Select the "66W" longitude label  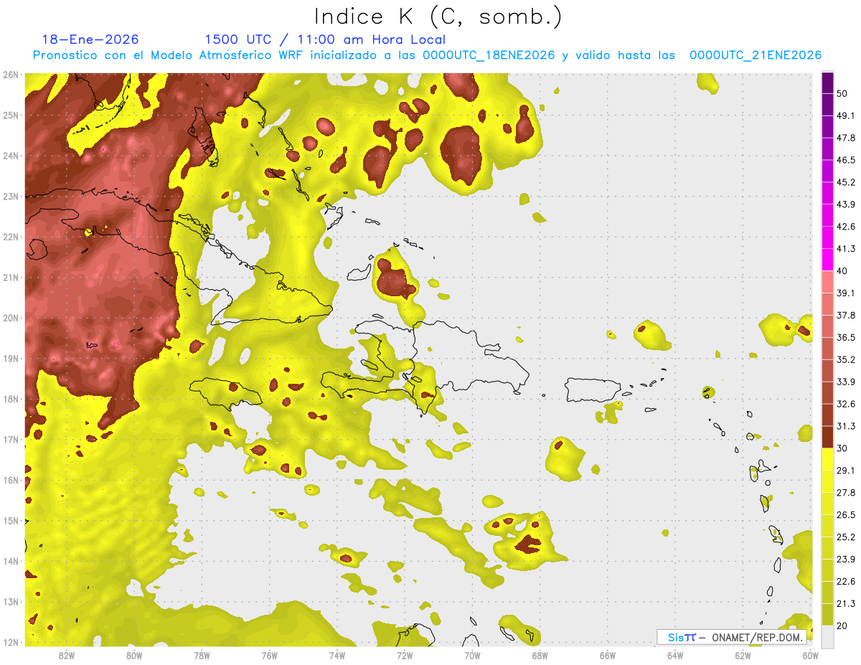[x=608, y=655]
